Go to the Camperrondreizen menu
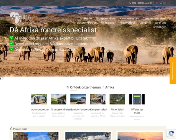 [154, 18]
